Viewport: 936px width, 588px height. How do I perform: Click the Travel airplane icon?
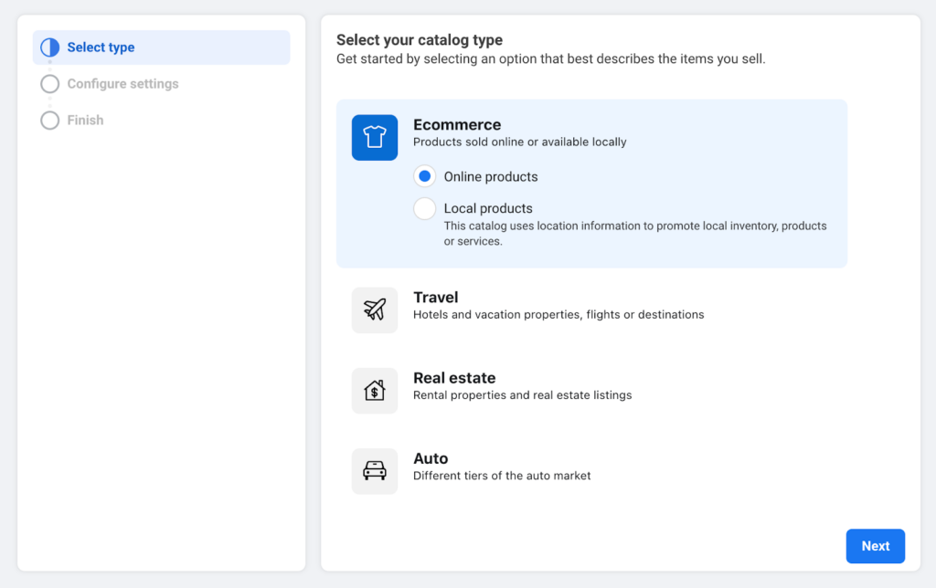click(x=374, y=310)
